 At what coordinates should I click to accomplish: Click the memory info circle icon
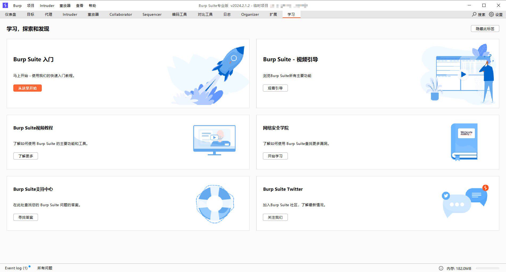pyautogui.click(x=441, y=268)
